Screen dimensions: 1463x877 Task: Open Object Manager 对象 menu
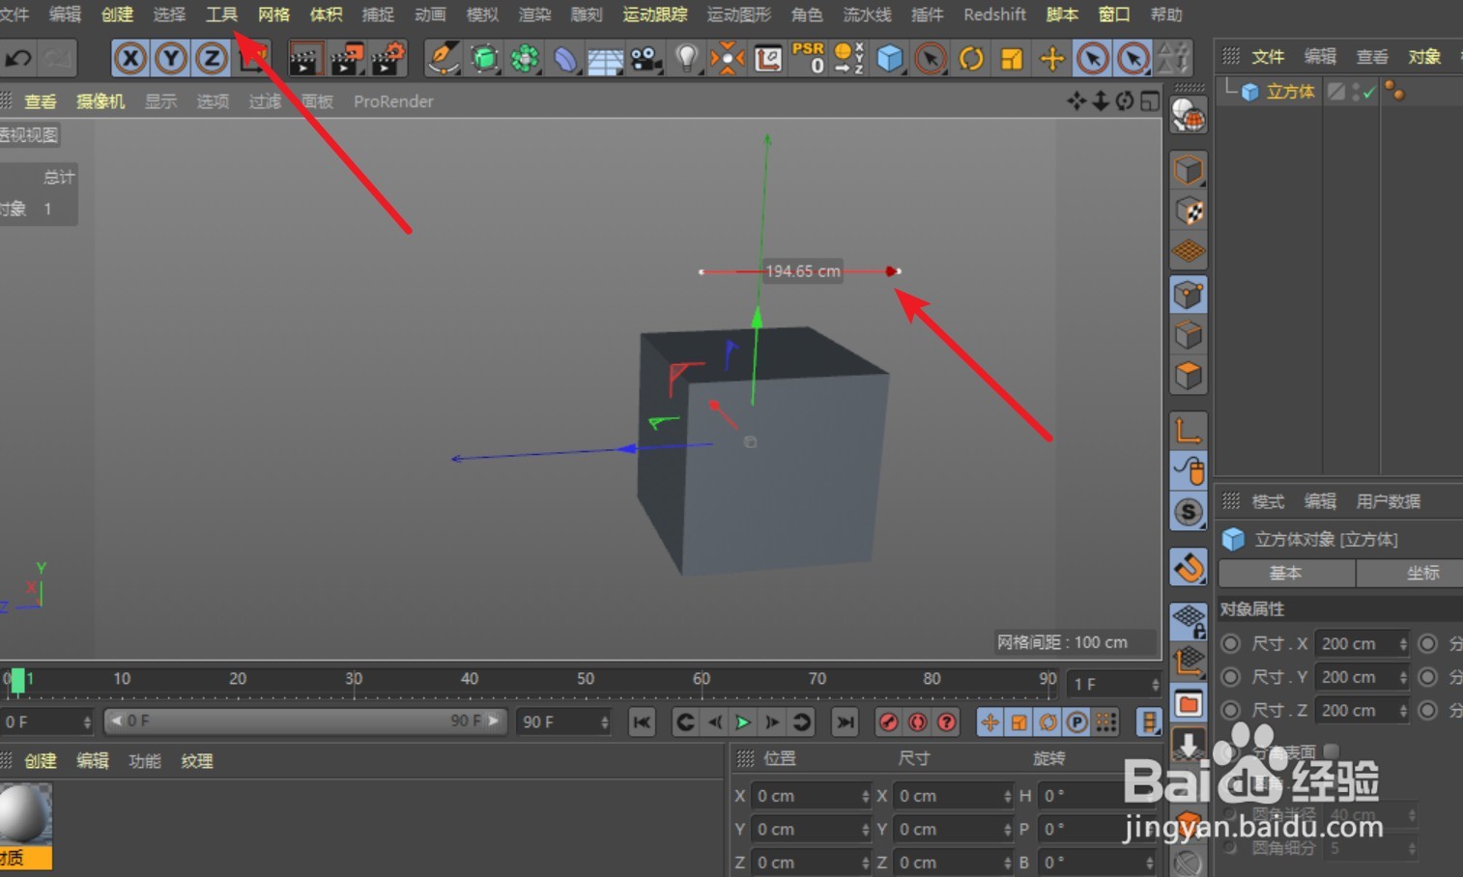click(x=1424, y=57)
